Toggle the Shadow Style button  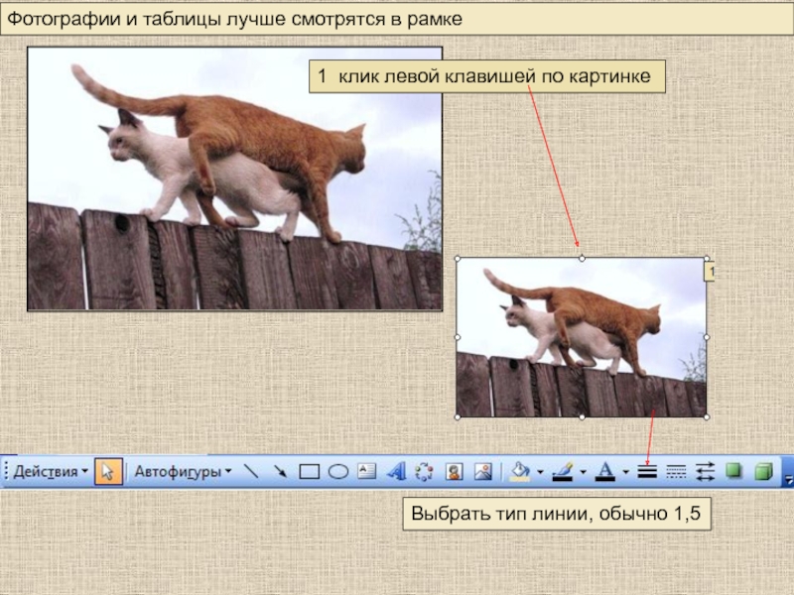734,471
